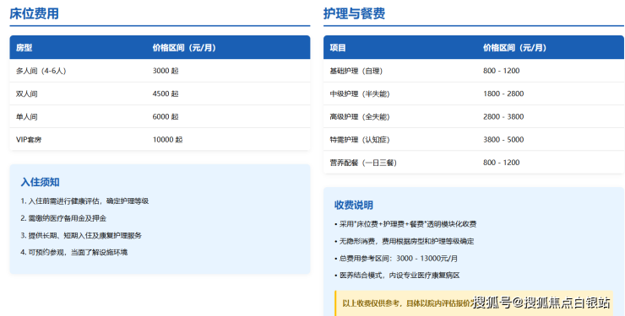The height and width of the screenshot is (316, 625).
Task: Select the 单人间 row label
Action: (x=27, y=117)
